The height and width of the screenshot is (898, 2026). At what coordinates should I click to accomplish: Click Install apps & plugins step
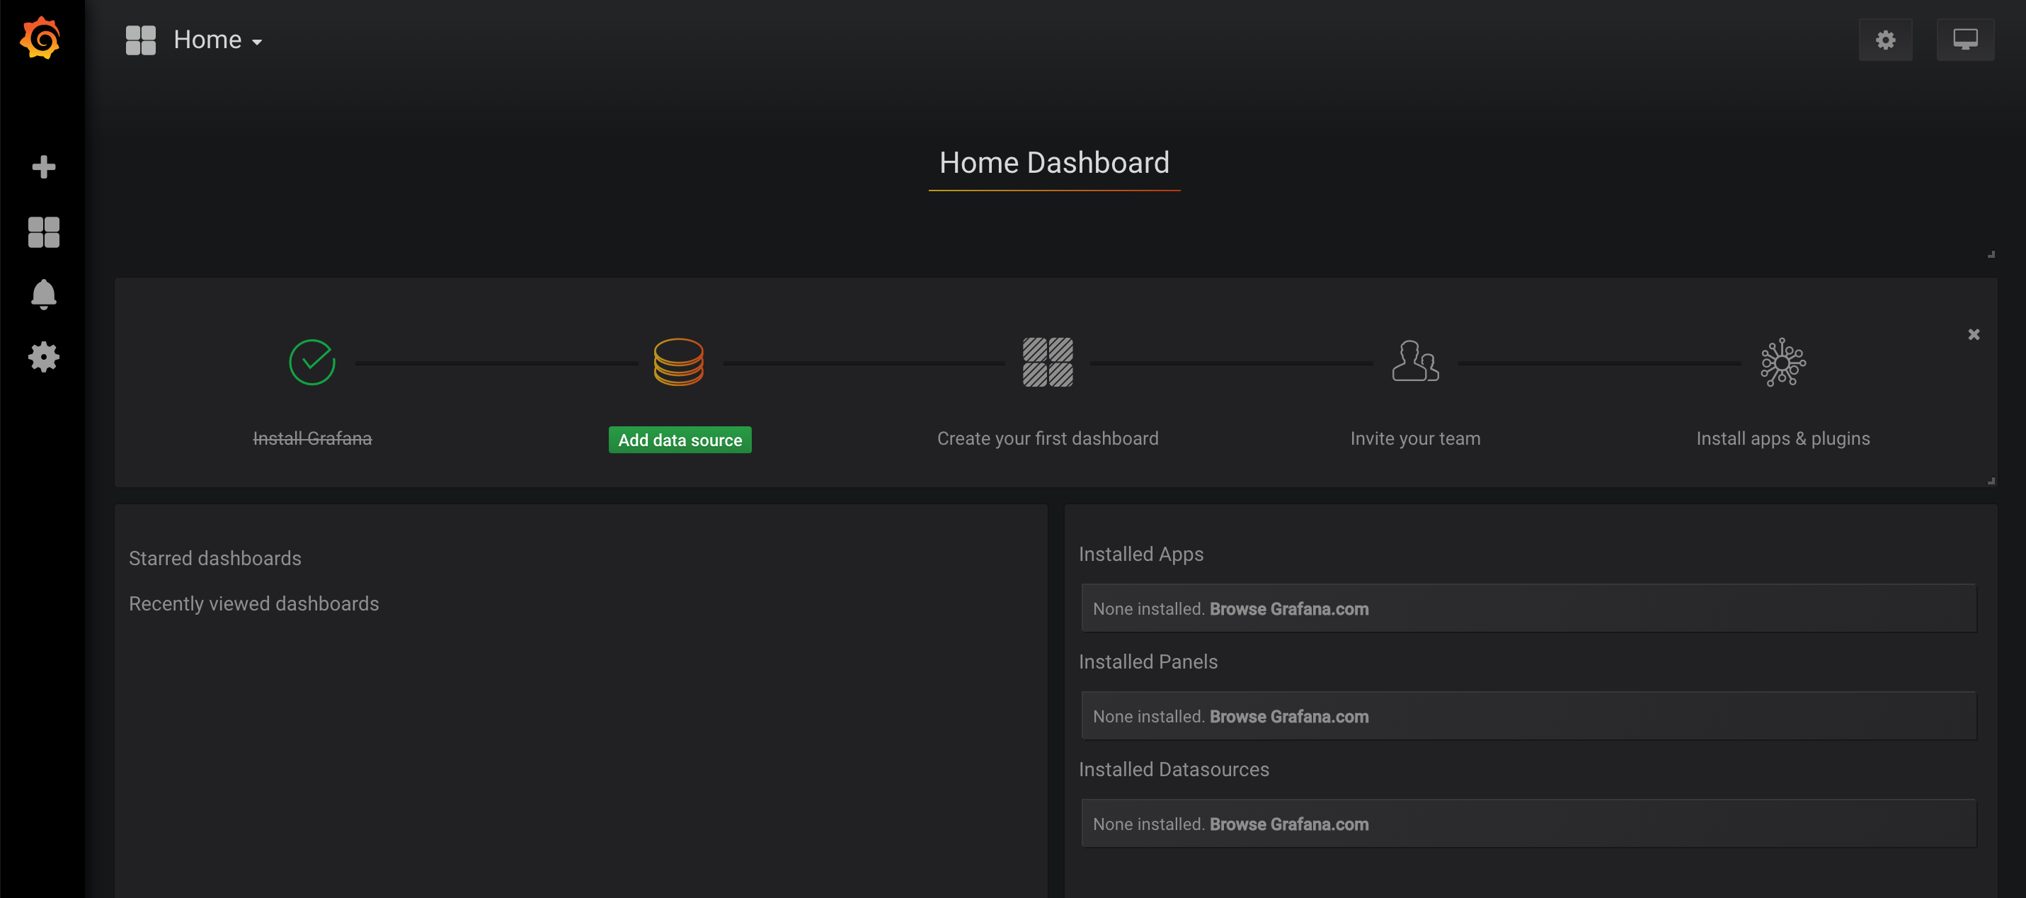point(1782,438)
